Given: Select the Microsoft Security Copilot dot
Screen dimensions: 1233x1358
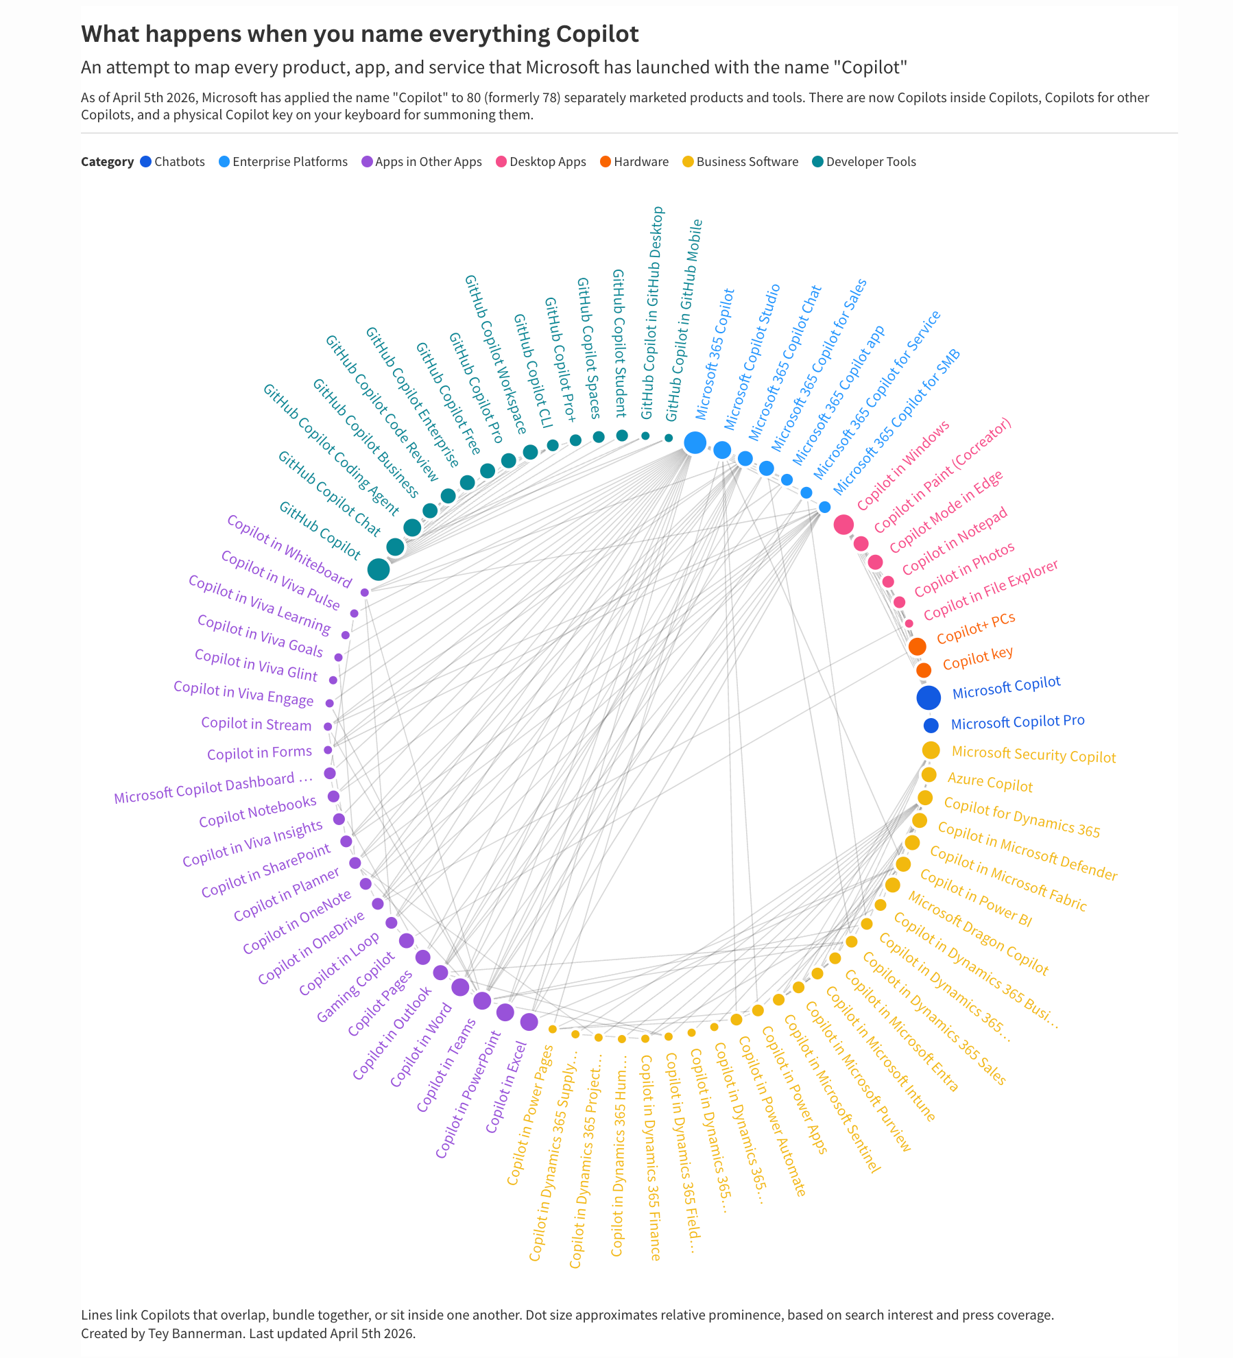Looking at the screenshot, I should coord(931,750).
